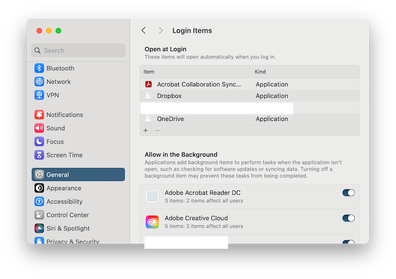Click the Network globe icon
396x279 pixels.
(39, 82)
